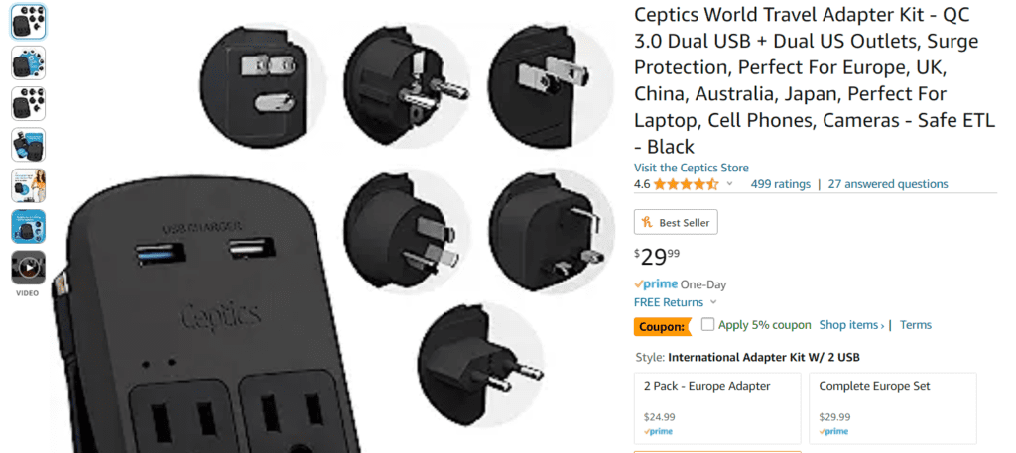Select the first product image thumbnail

[x=28, y=22]
